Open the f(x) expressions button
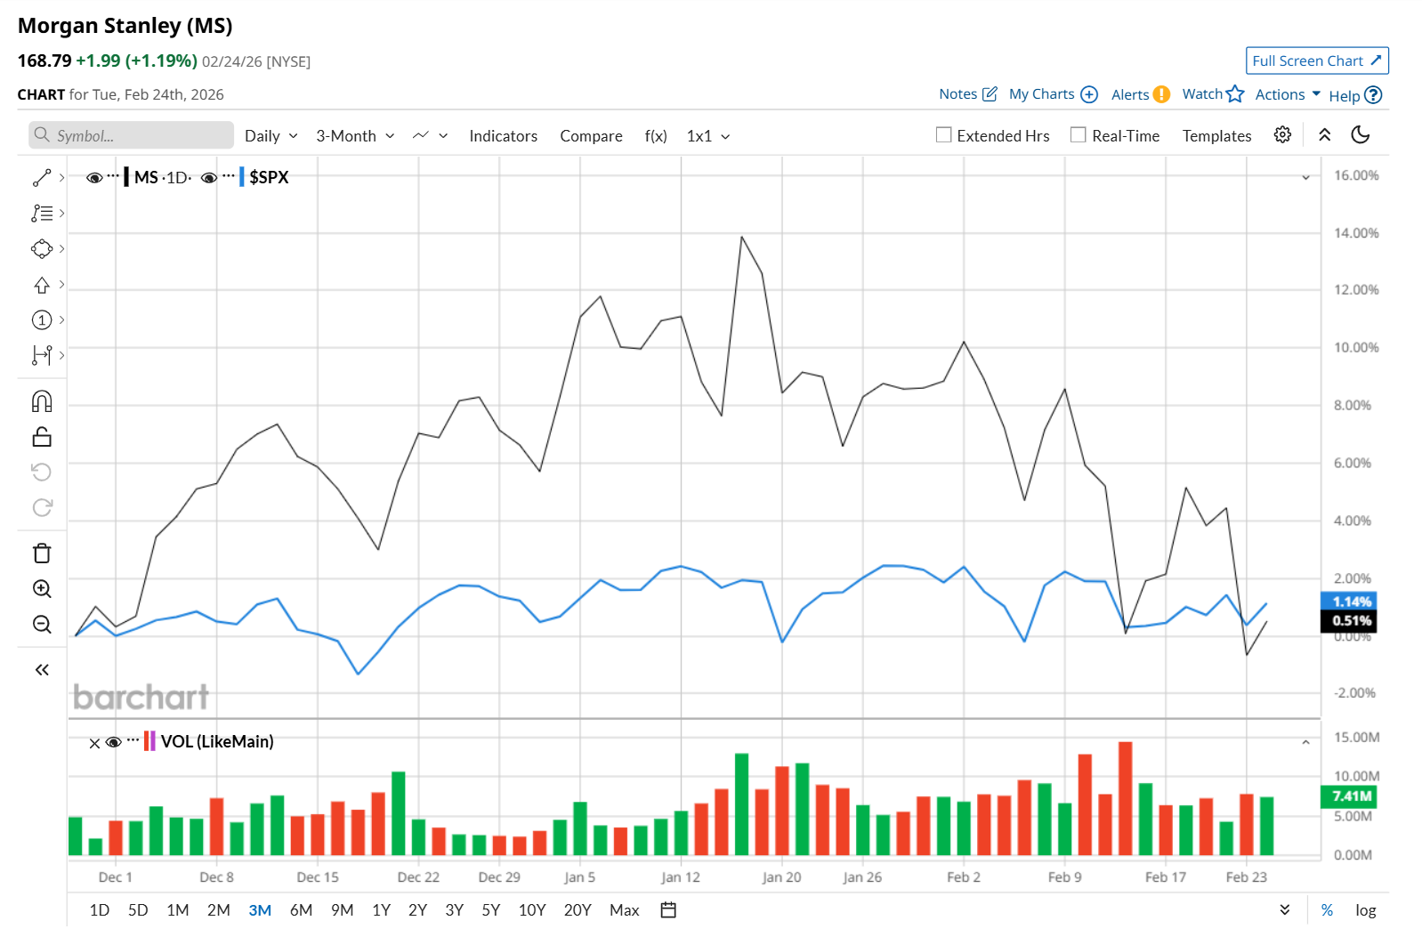 [x=656, y=135]
